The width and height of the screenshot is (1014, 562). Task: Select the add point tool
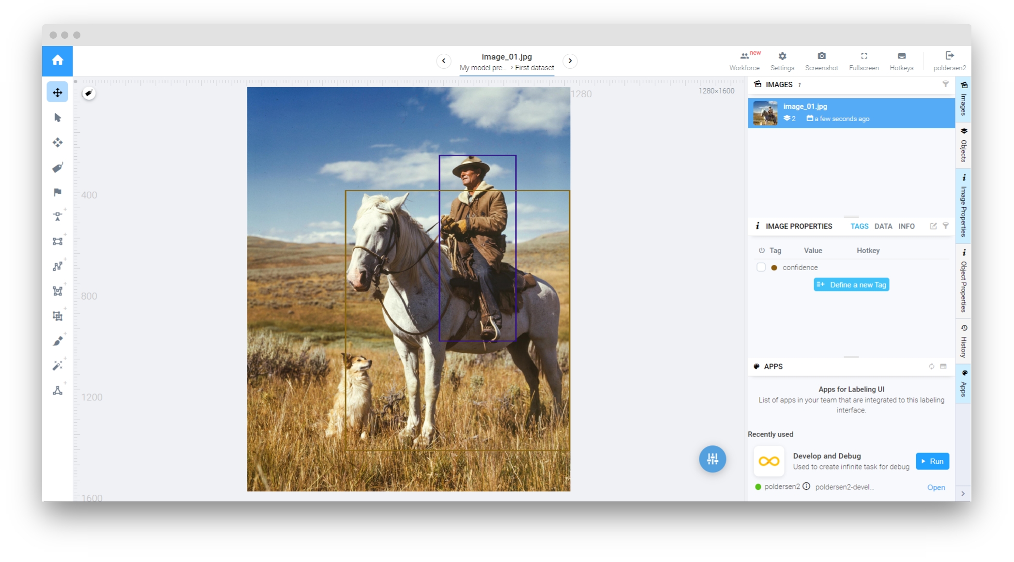click(58, 216)
